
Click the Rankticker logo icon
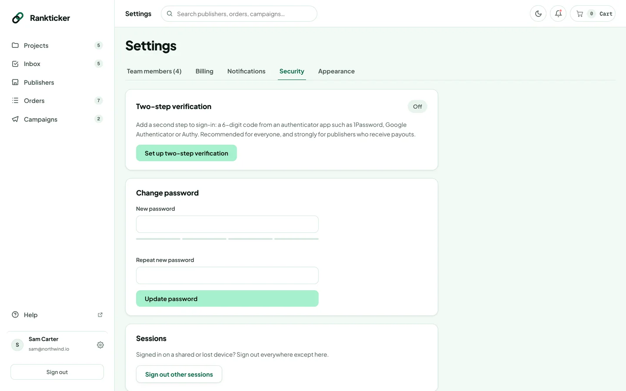click(x=18, y=18)
